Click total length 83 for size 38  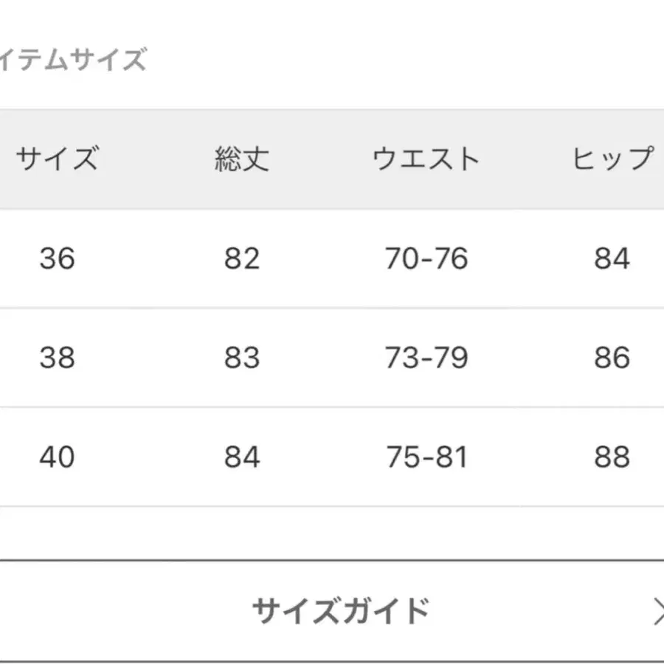[243, 358]
